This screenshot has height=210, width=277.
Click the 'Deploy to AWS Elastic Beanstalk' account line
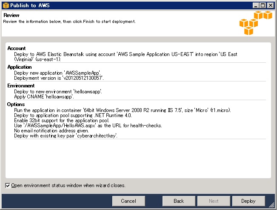coord(126,57)
